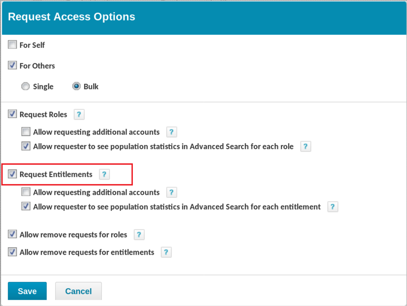
Task: Click help icon for entitlement population statistics
Action: click(x=333, y=207)
